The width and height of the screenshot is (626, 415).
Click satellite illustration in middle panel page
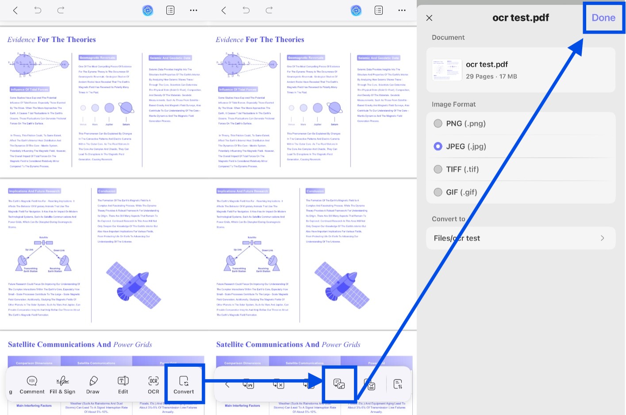point(342,286)
